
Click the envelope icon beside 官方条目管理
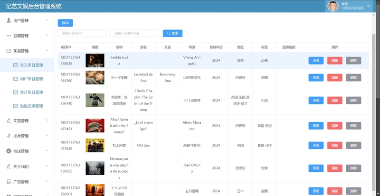(x=16, y=65)
